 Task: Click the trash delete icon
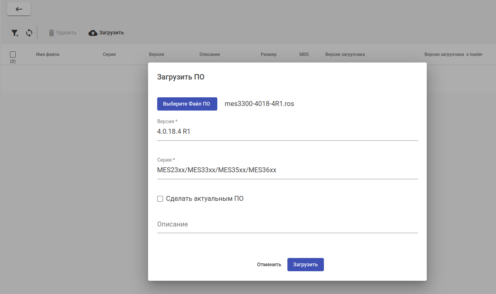[51, 33]
